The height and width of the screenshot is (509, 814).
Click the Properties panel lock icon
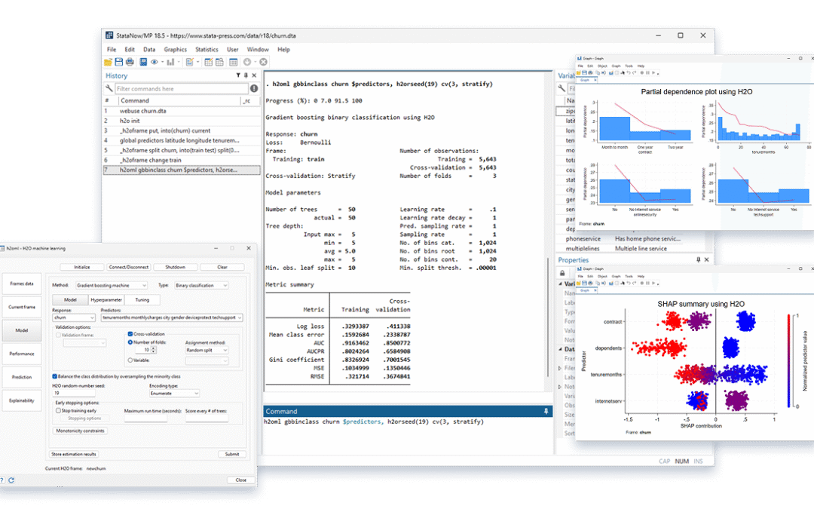(562, 273)
